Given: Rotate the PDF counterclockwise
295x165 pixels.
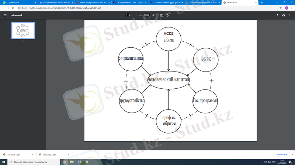Looking at the screenshot, I should [167, 15].
